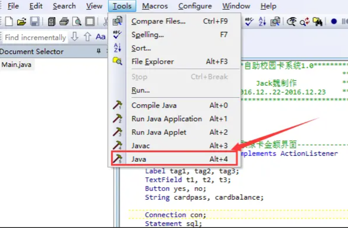Choose Run... from Tools menu
This screenshot has height=228, width=348.
click(x=174, y=90)
